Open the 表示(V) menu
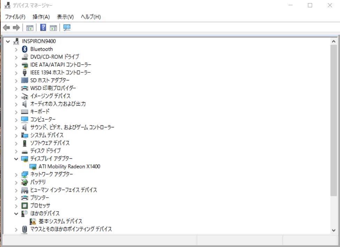The image size is (340, 247). click(65, 17)
